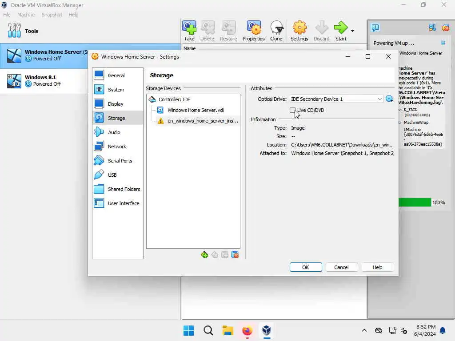The width and height of the screenshot is (455, 341).
Task: Click the choose disk image icon
Action: (389, 99)
